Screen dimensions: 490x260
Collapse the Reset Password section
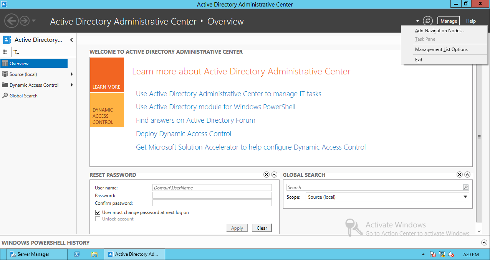tap(274, 174)
